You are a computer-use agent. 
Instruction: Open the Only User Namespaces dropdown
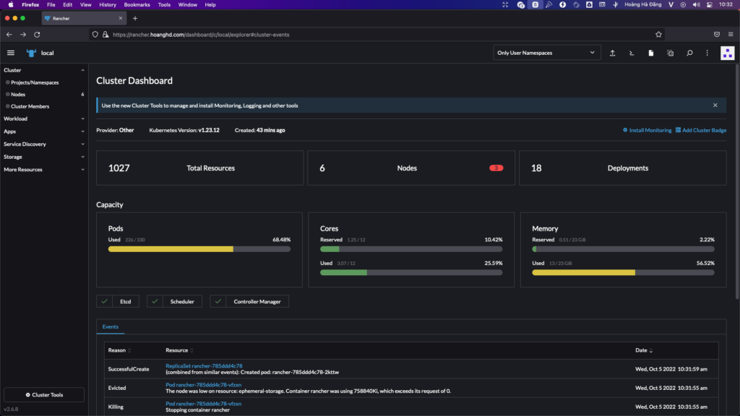(546, 53)
